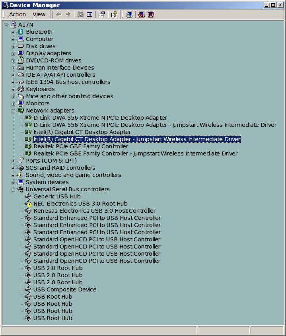Screen dimensions: 286x336
Task: Click the Device Manager title bar icon
Action: [5, 5]
